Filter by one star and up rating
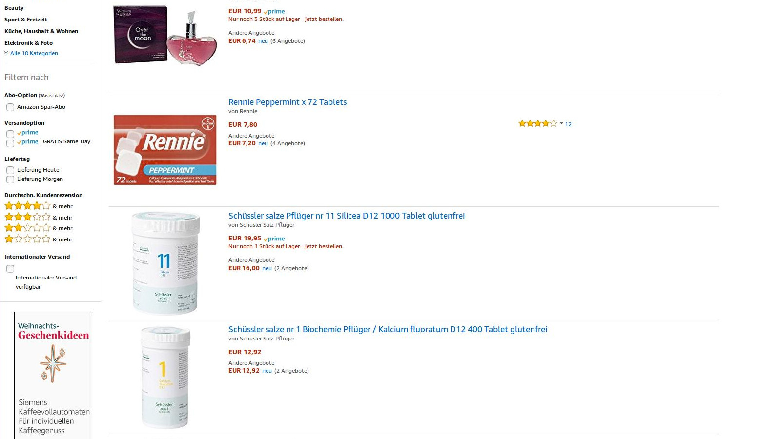781x439 pixels. (28, 239)
